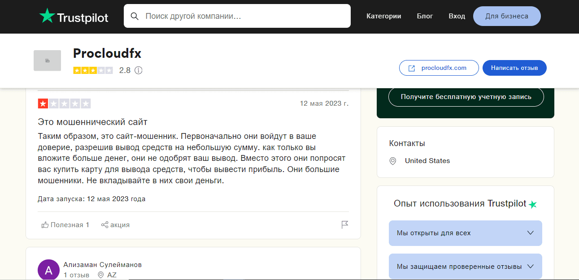The image size is (579, 280).
Task: Click the thumbs-up Полезная icon
Action: coord(45,225)
